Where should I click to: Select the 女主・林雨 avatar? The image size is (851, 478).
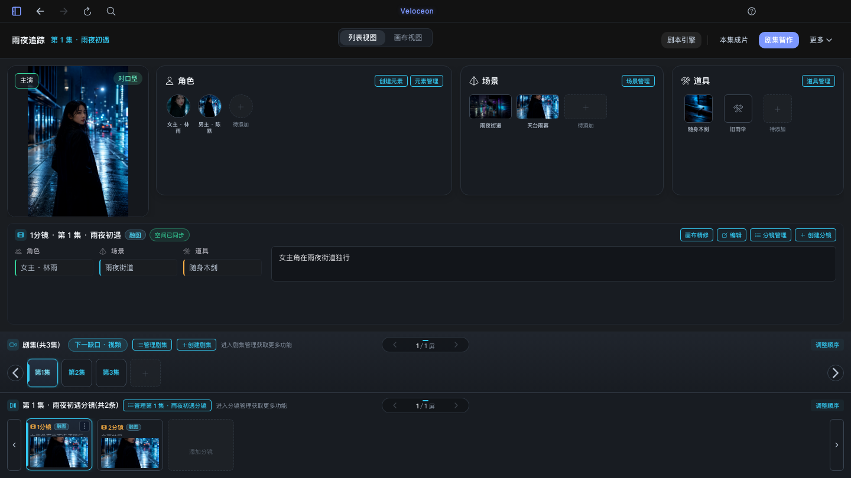tap(178, 106)
